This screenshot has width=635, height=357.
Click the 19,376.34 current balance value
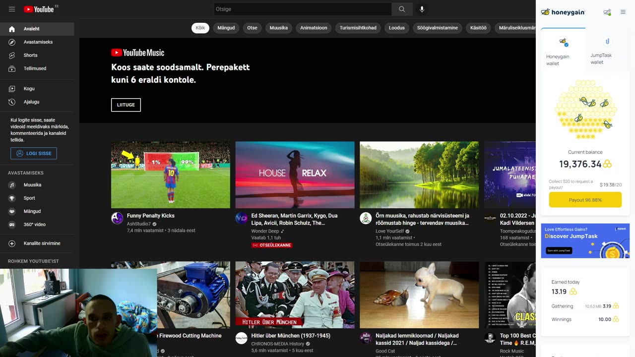pyautogui.click(x=580, y=164)
